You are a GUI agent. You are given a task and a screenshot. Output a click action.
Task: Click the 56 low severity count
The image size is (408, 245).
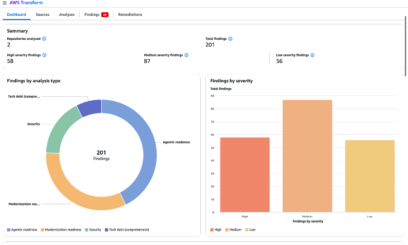pyautogui.click(x=279, y=61)
